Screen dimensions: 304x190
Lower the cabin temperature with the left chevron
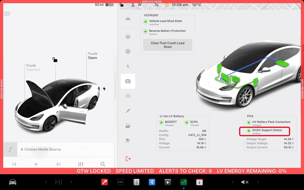click(46, 182)
